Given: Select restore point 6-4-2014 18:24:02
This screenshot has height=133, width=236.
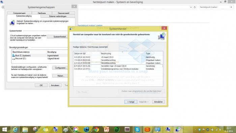Looking at the screenshot, I should (118, 57).
